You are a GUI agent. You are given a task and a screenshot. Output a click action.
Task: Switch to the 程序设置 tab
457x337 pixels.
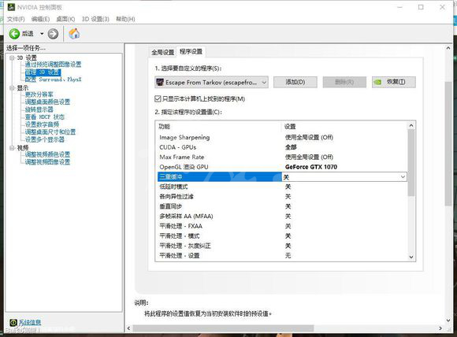(191, 51)
